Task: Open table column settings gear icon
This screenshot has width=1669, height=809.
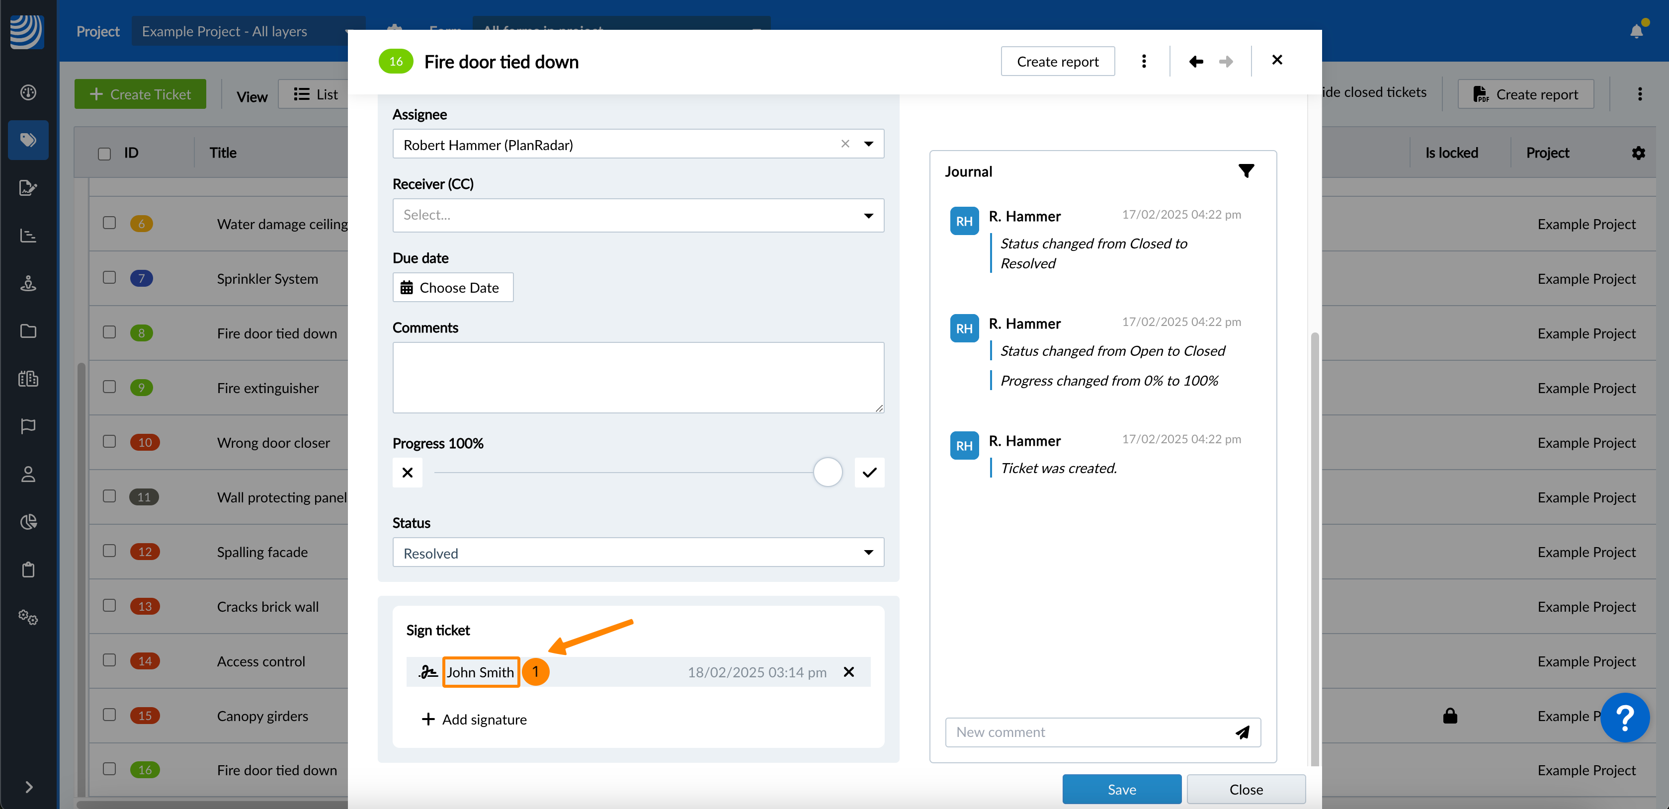Action: pos(1638,153)
